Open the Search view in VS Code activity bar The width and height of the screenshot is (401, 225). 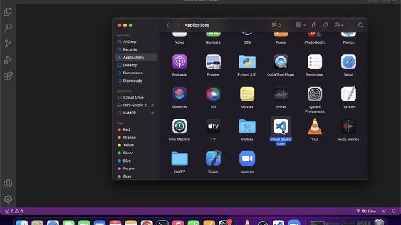[8, 27]
